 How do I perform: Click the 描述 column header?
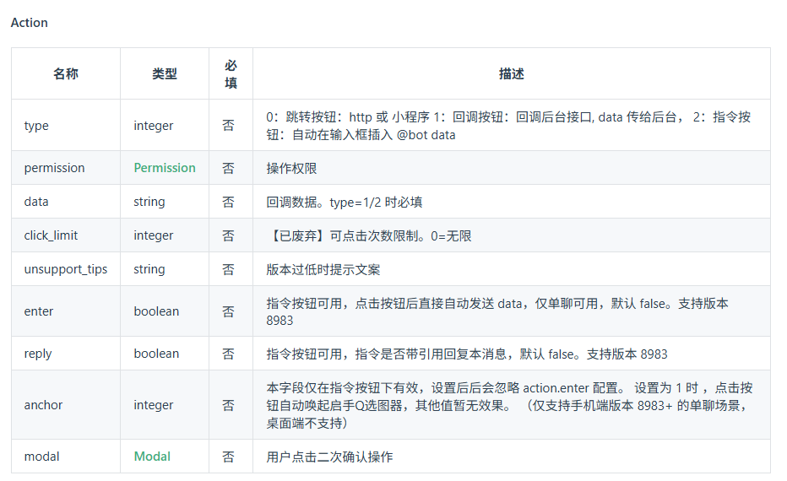point(512,73)
